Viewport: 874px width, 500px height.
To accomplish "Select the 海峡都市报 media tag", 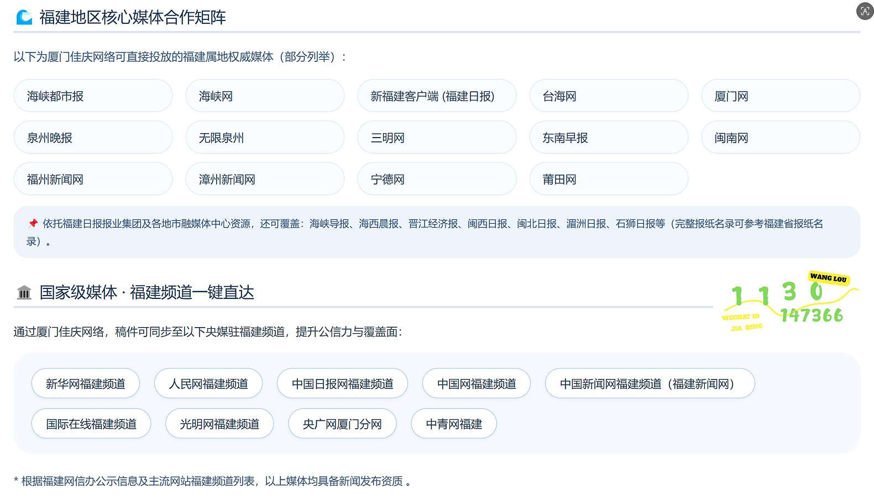I will pos(93,96).
